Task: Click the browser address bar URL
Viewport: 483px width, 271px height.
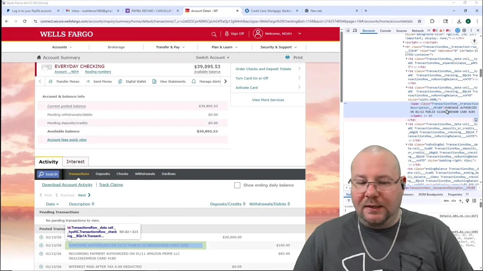Action: pyautogui.click(x=226, y=21)
